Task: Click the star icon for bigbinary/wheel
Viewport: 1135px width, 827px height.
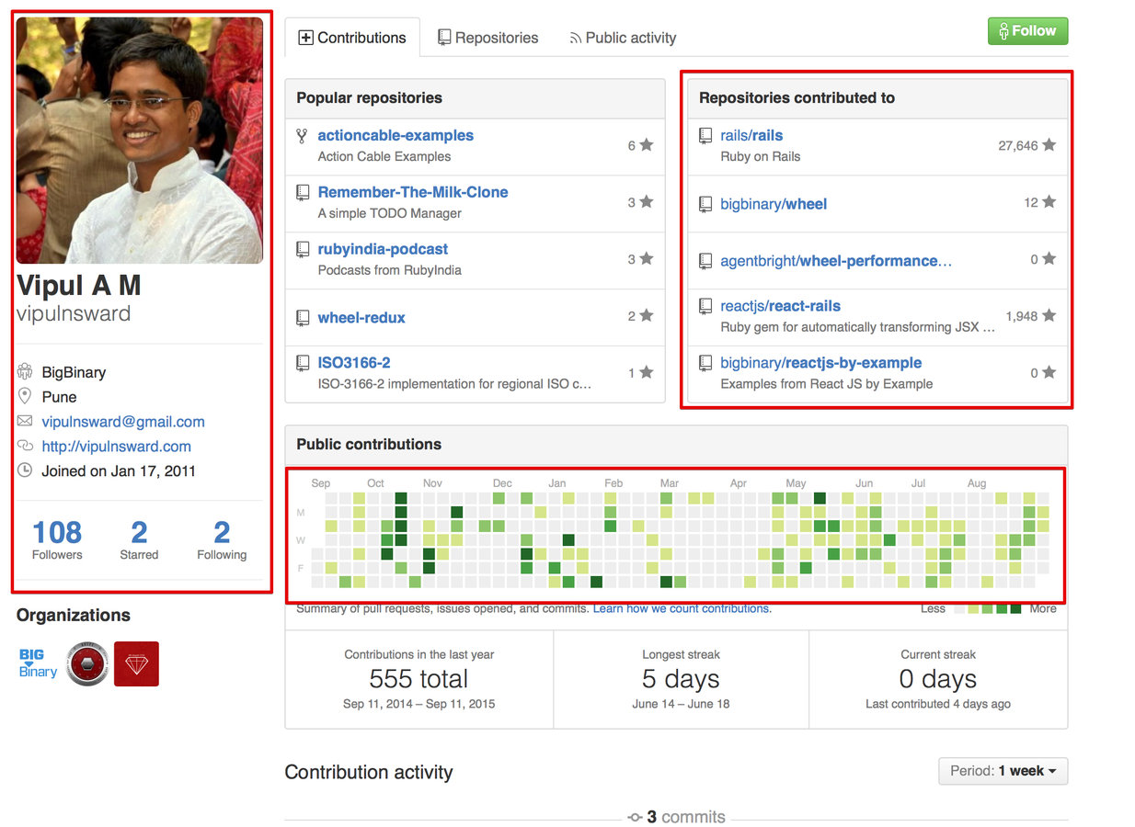Action: pos(1049,202)
